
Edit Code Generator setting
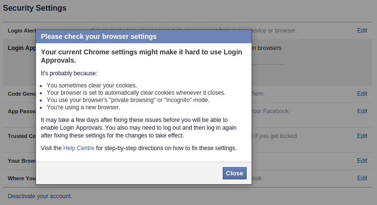pyautogui.click(x=362, y=94)
